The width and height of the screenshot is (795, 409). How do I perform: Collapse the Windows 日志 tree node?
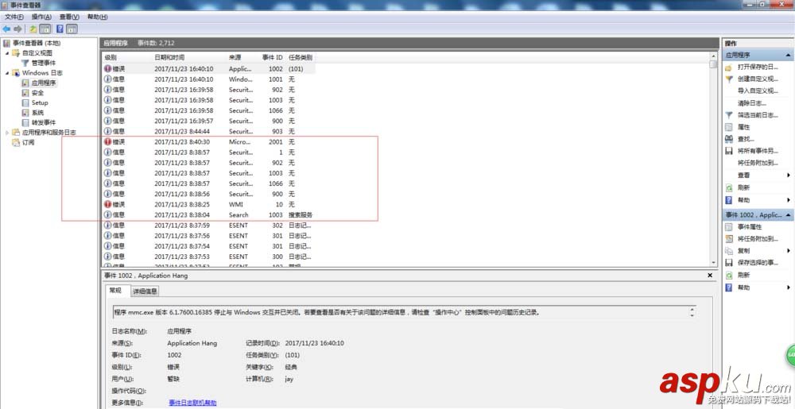[x=7, y=73]
